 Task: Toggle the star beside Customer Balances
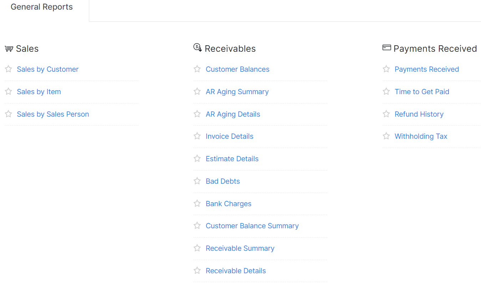click(x=197, y=69)
